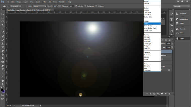
Task: Select the Move tool
Action: click(3, 14)
